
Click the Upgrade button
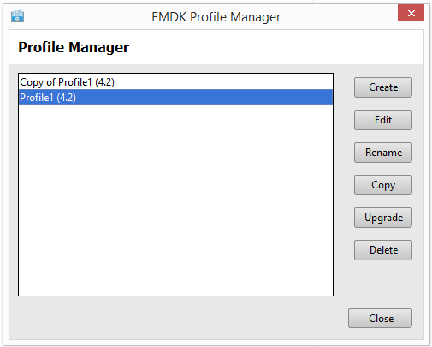point(383,218)
